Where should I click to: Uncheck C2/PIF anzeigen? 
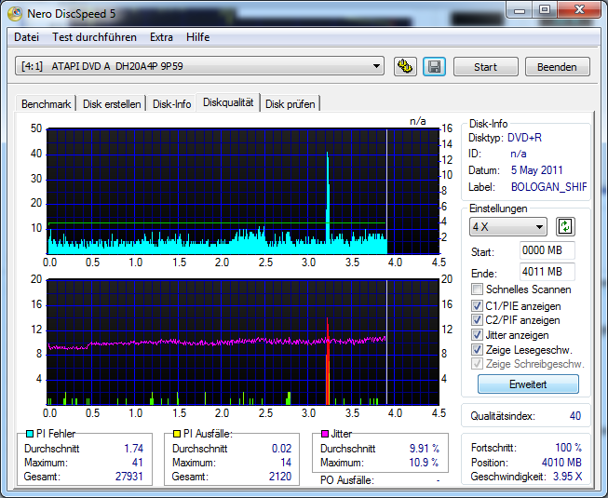(477, 320)
